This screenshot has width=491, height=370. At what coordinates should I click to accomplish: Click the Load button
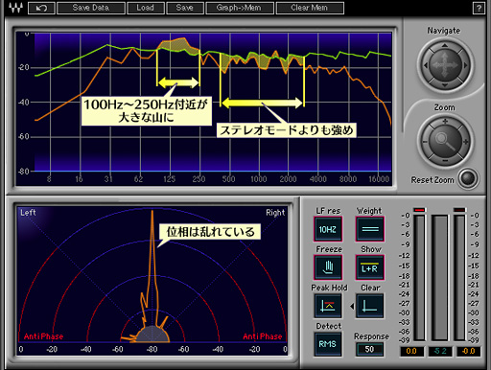(x=146, y=8)
